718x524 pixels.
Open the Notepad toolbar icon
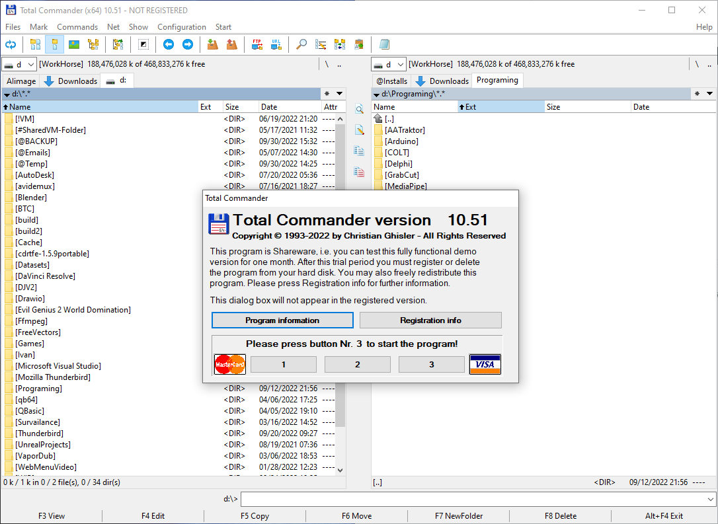coord(384,44)
